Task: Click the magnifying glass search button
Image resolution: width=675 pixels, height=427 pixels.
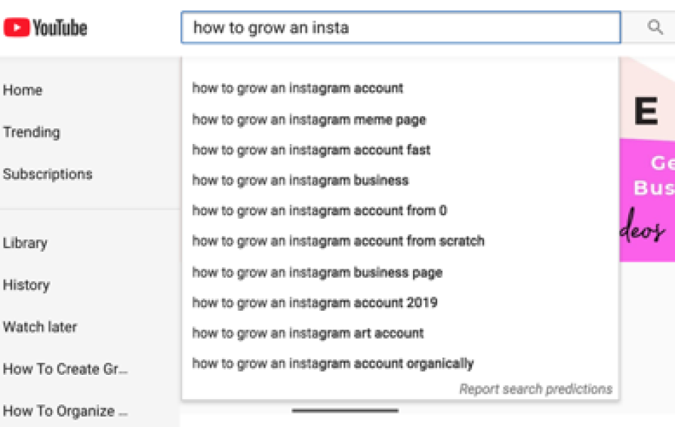Action: click(x=655, y=28)
